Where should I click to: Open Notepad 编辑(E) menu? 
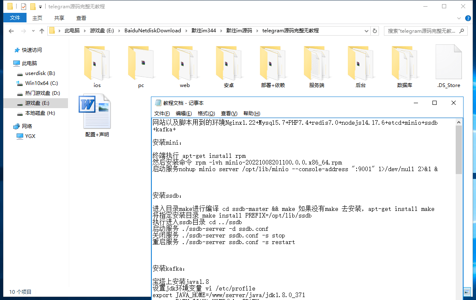[x=184, y=114]
